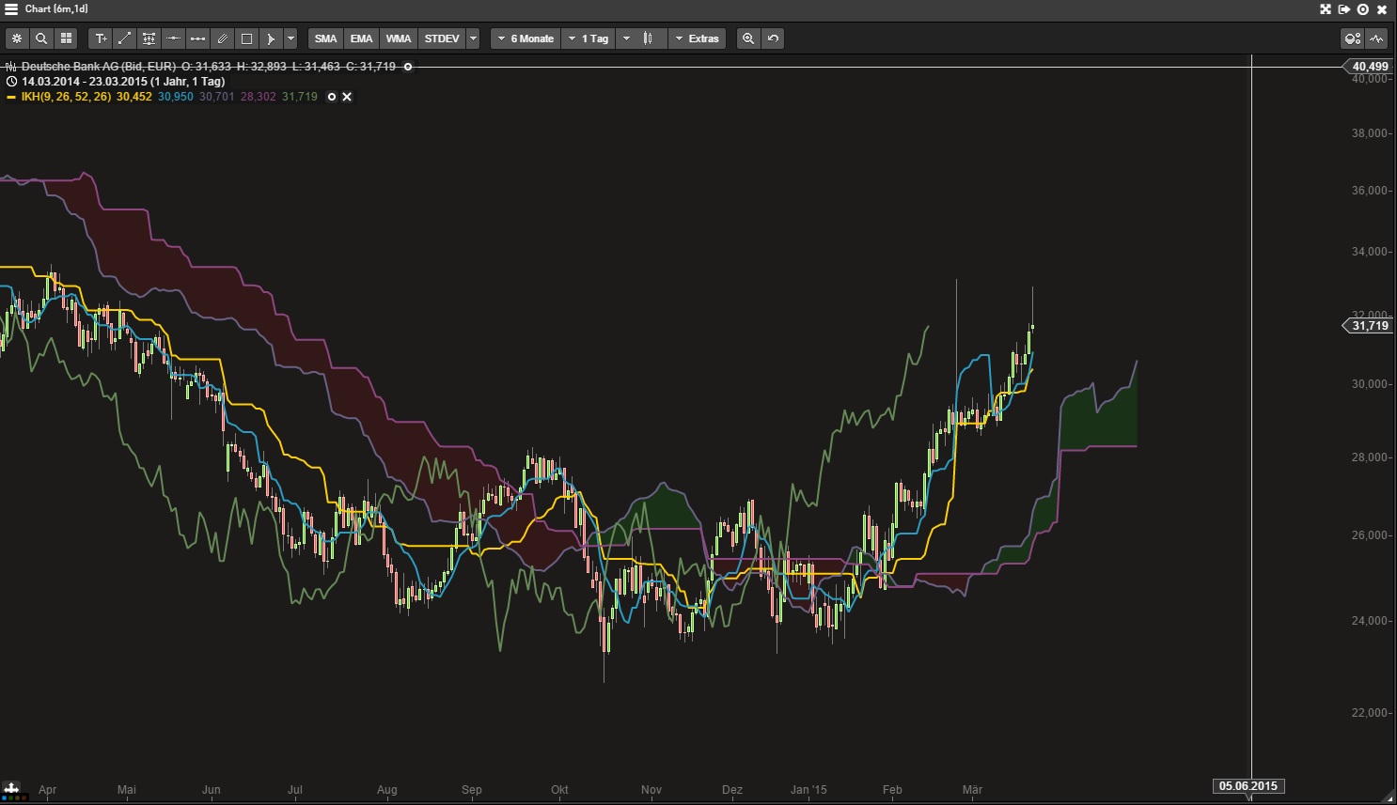Image resolution: width=1397 pixels, height=805 pixels.
Task: Open the grid layout view button
Action: coord(66,39)
